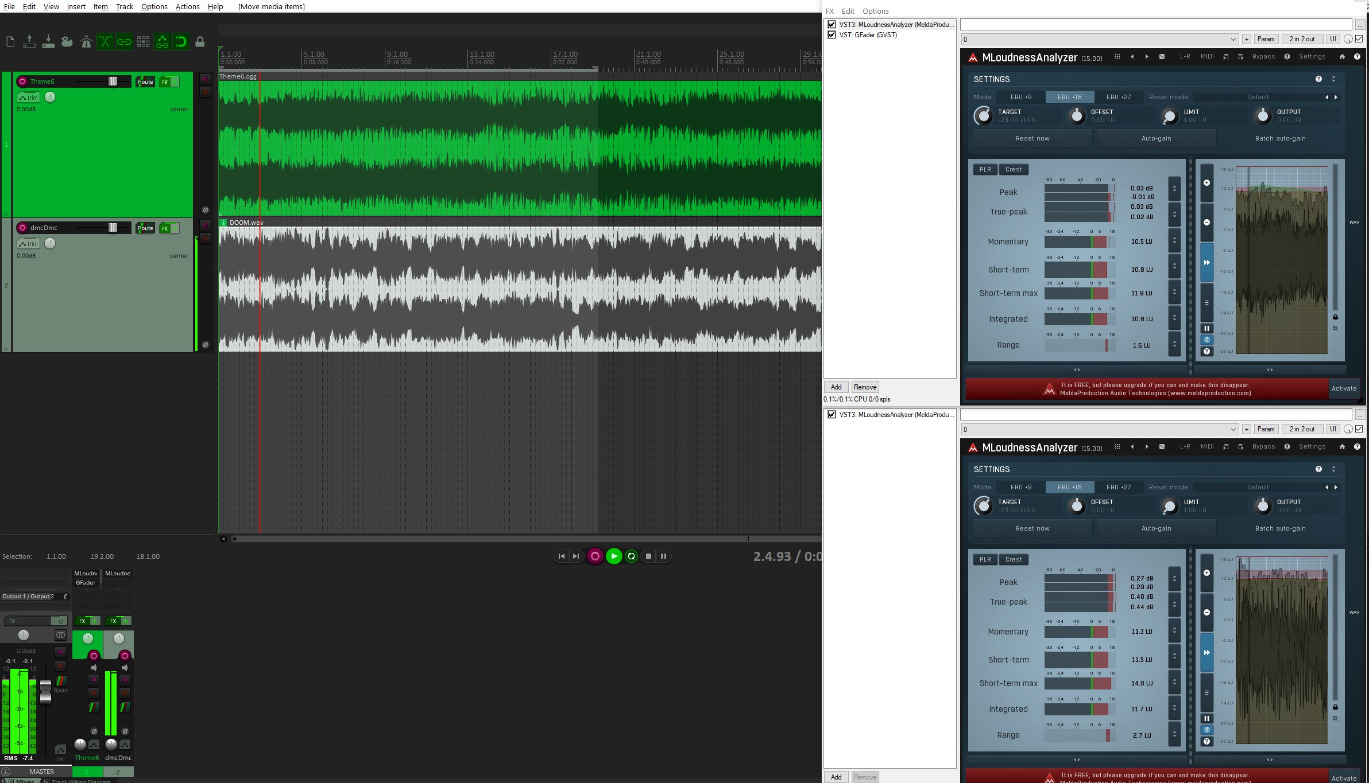This screenshot has height=783, width=1369.
Task: Toggle snapping with the magnet icon
Action: 181,41
